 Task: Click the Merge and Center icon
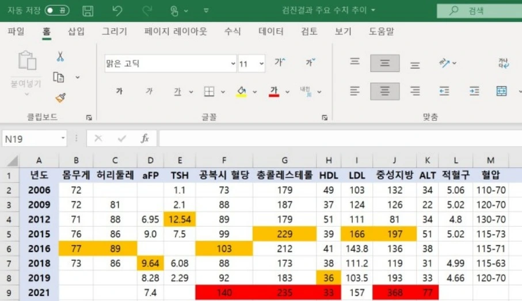coord(501,91)
